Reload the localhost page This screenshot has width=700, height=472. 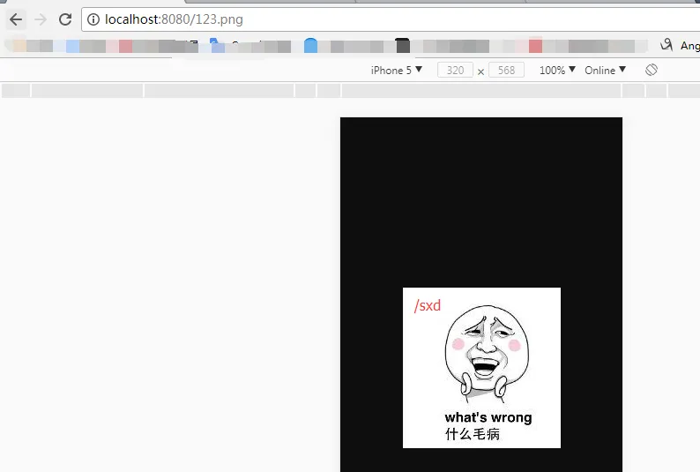65,19
